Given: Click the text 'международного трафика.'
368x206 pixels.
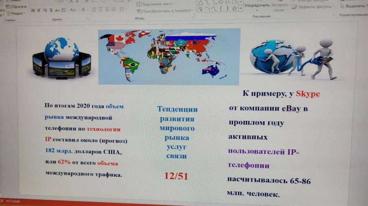Looking at the screenshot, I should (83, 174).
